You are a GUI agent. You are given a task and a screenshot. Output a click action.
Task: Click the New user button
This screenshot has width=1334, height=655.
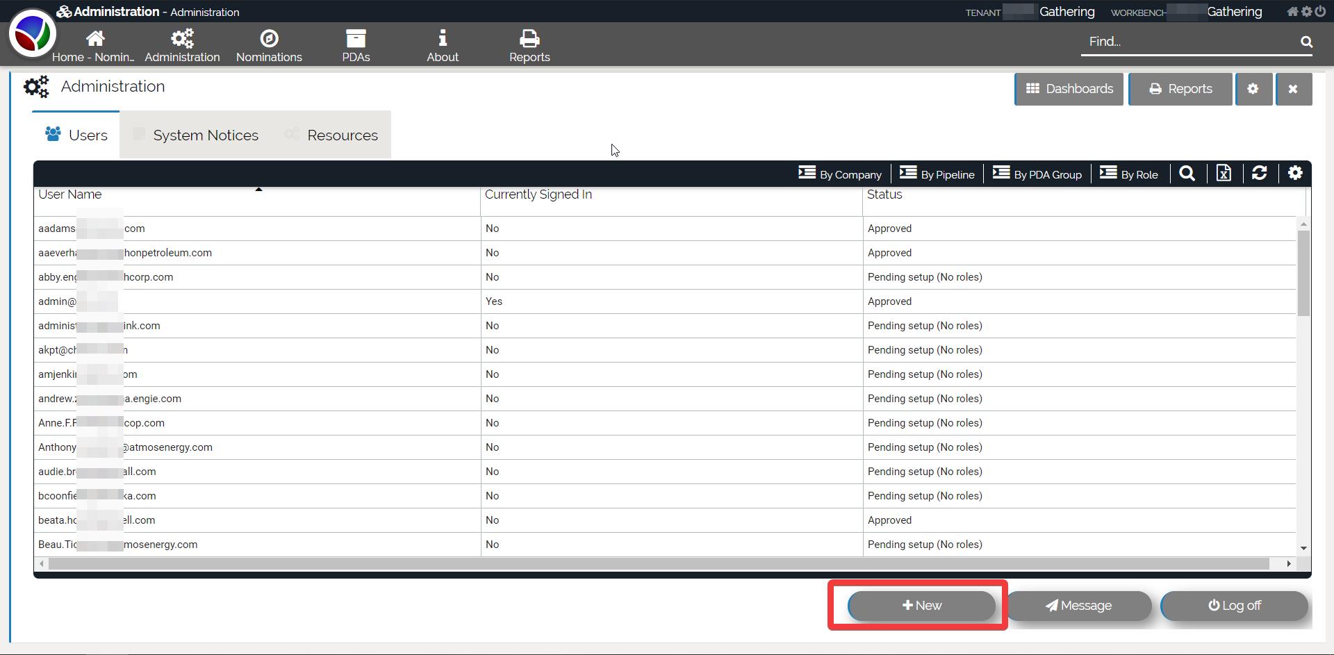[x=921, y=606]
